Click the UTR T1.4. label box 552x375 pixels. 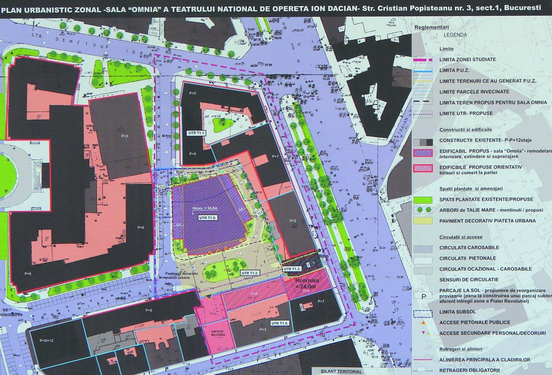point(280,323)
